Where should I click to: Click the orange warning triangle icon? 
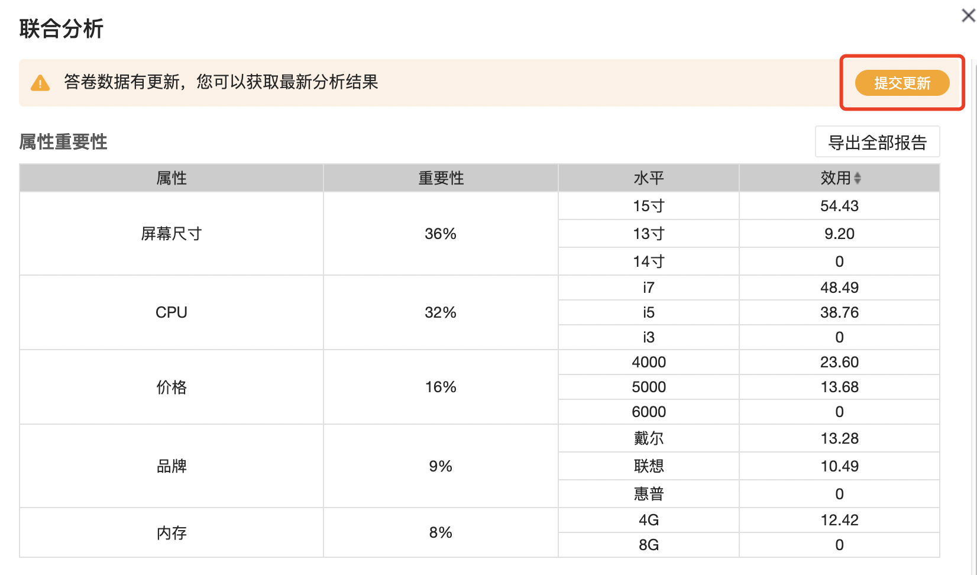(40, 83)
